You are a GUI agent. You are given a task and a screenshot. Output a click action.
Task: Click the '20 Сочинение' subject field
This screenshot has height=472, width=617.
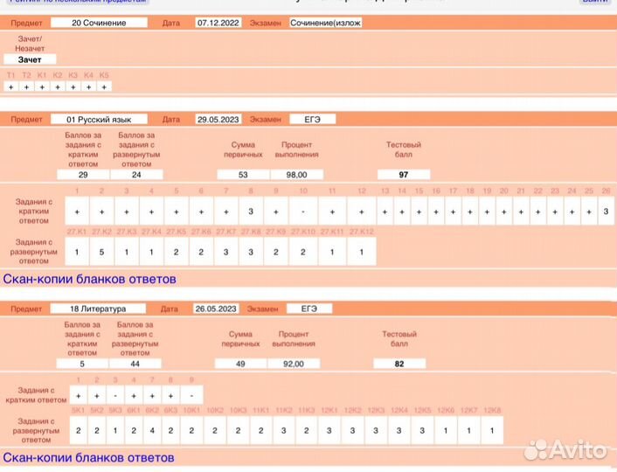tap(98, 23)
